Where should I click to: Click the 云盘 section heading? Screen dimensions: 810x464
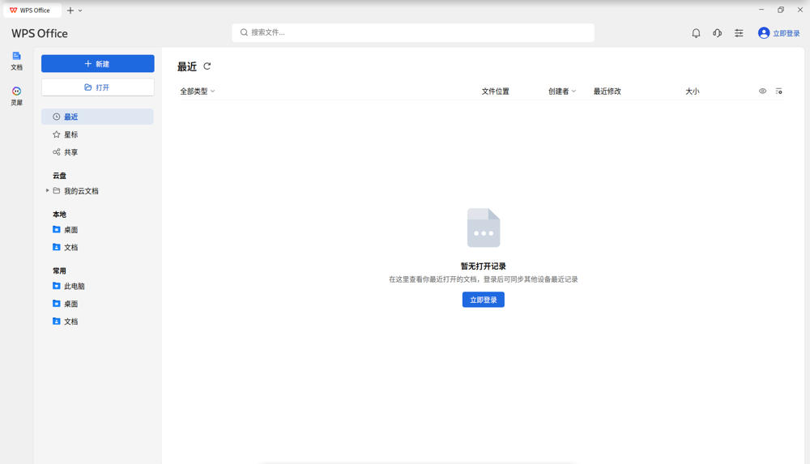(59, 176)
